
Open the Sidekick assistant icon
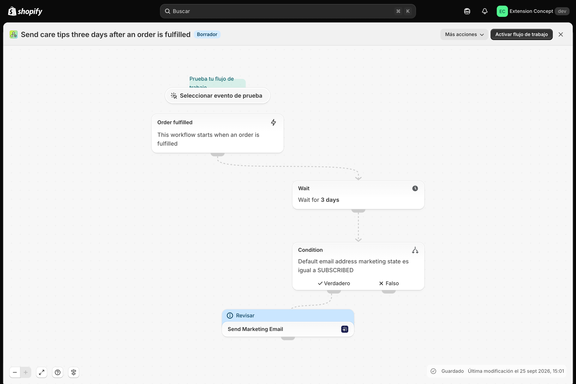tap(467, 11)
